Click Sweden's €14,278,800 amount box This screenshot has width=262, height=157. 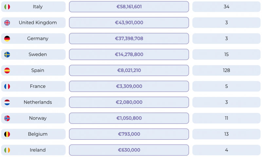point(129,54)
